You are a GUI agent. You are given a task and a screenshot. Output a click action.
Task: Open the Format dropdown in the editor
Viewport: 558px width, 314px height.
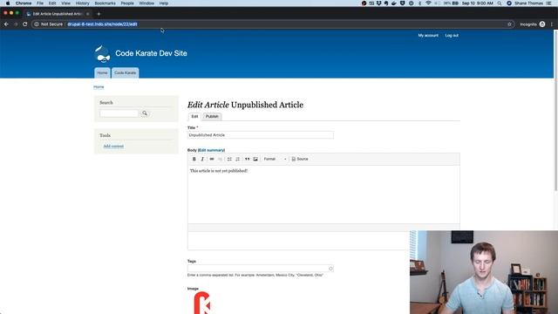(275, 159)
